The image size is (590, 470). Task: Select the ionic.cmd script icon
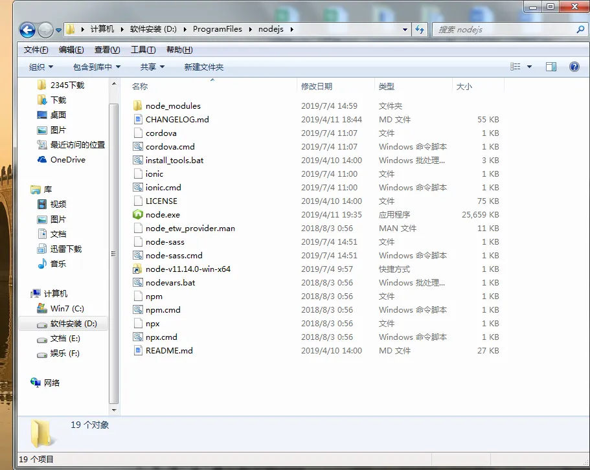pos(138,187)
